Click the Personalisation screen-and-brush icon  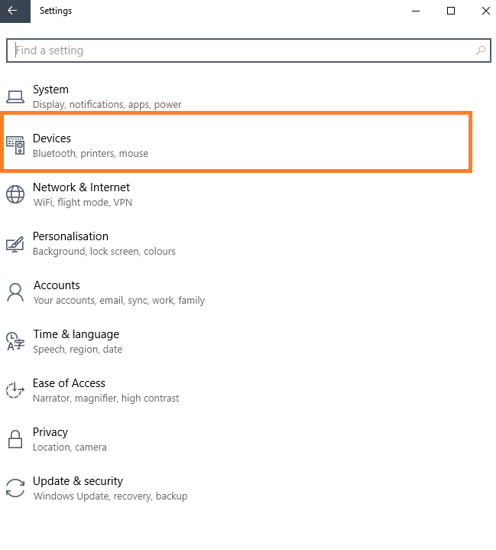15,243
